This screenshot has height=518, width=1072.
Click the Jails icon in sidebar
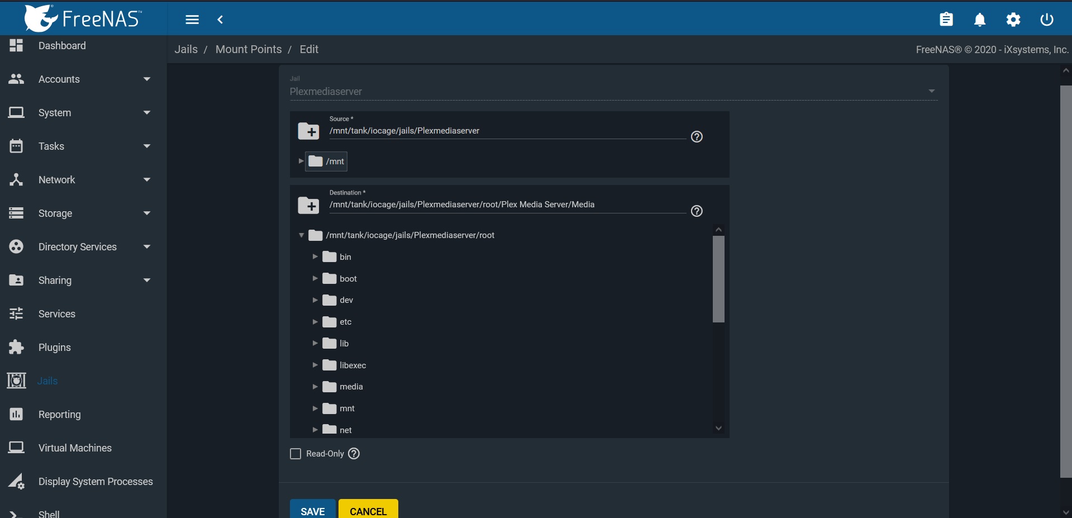click(16, 381)
